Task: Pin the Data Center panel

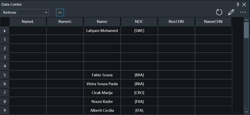Action: (x=238, y=5)
